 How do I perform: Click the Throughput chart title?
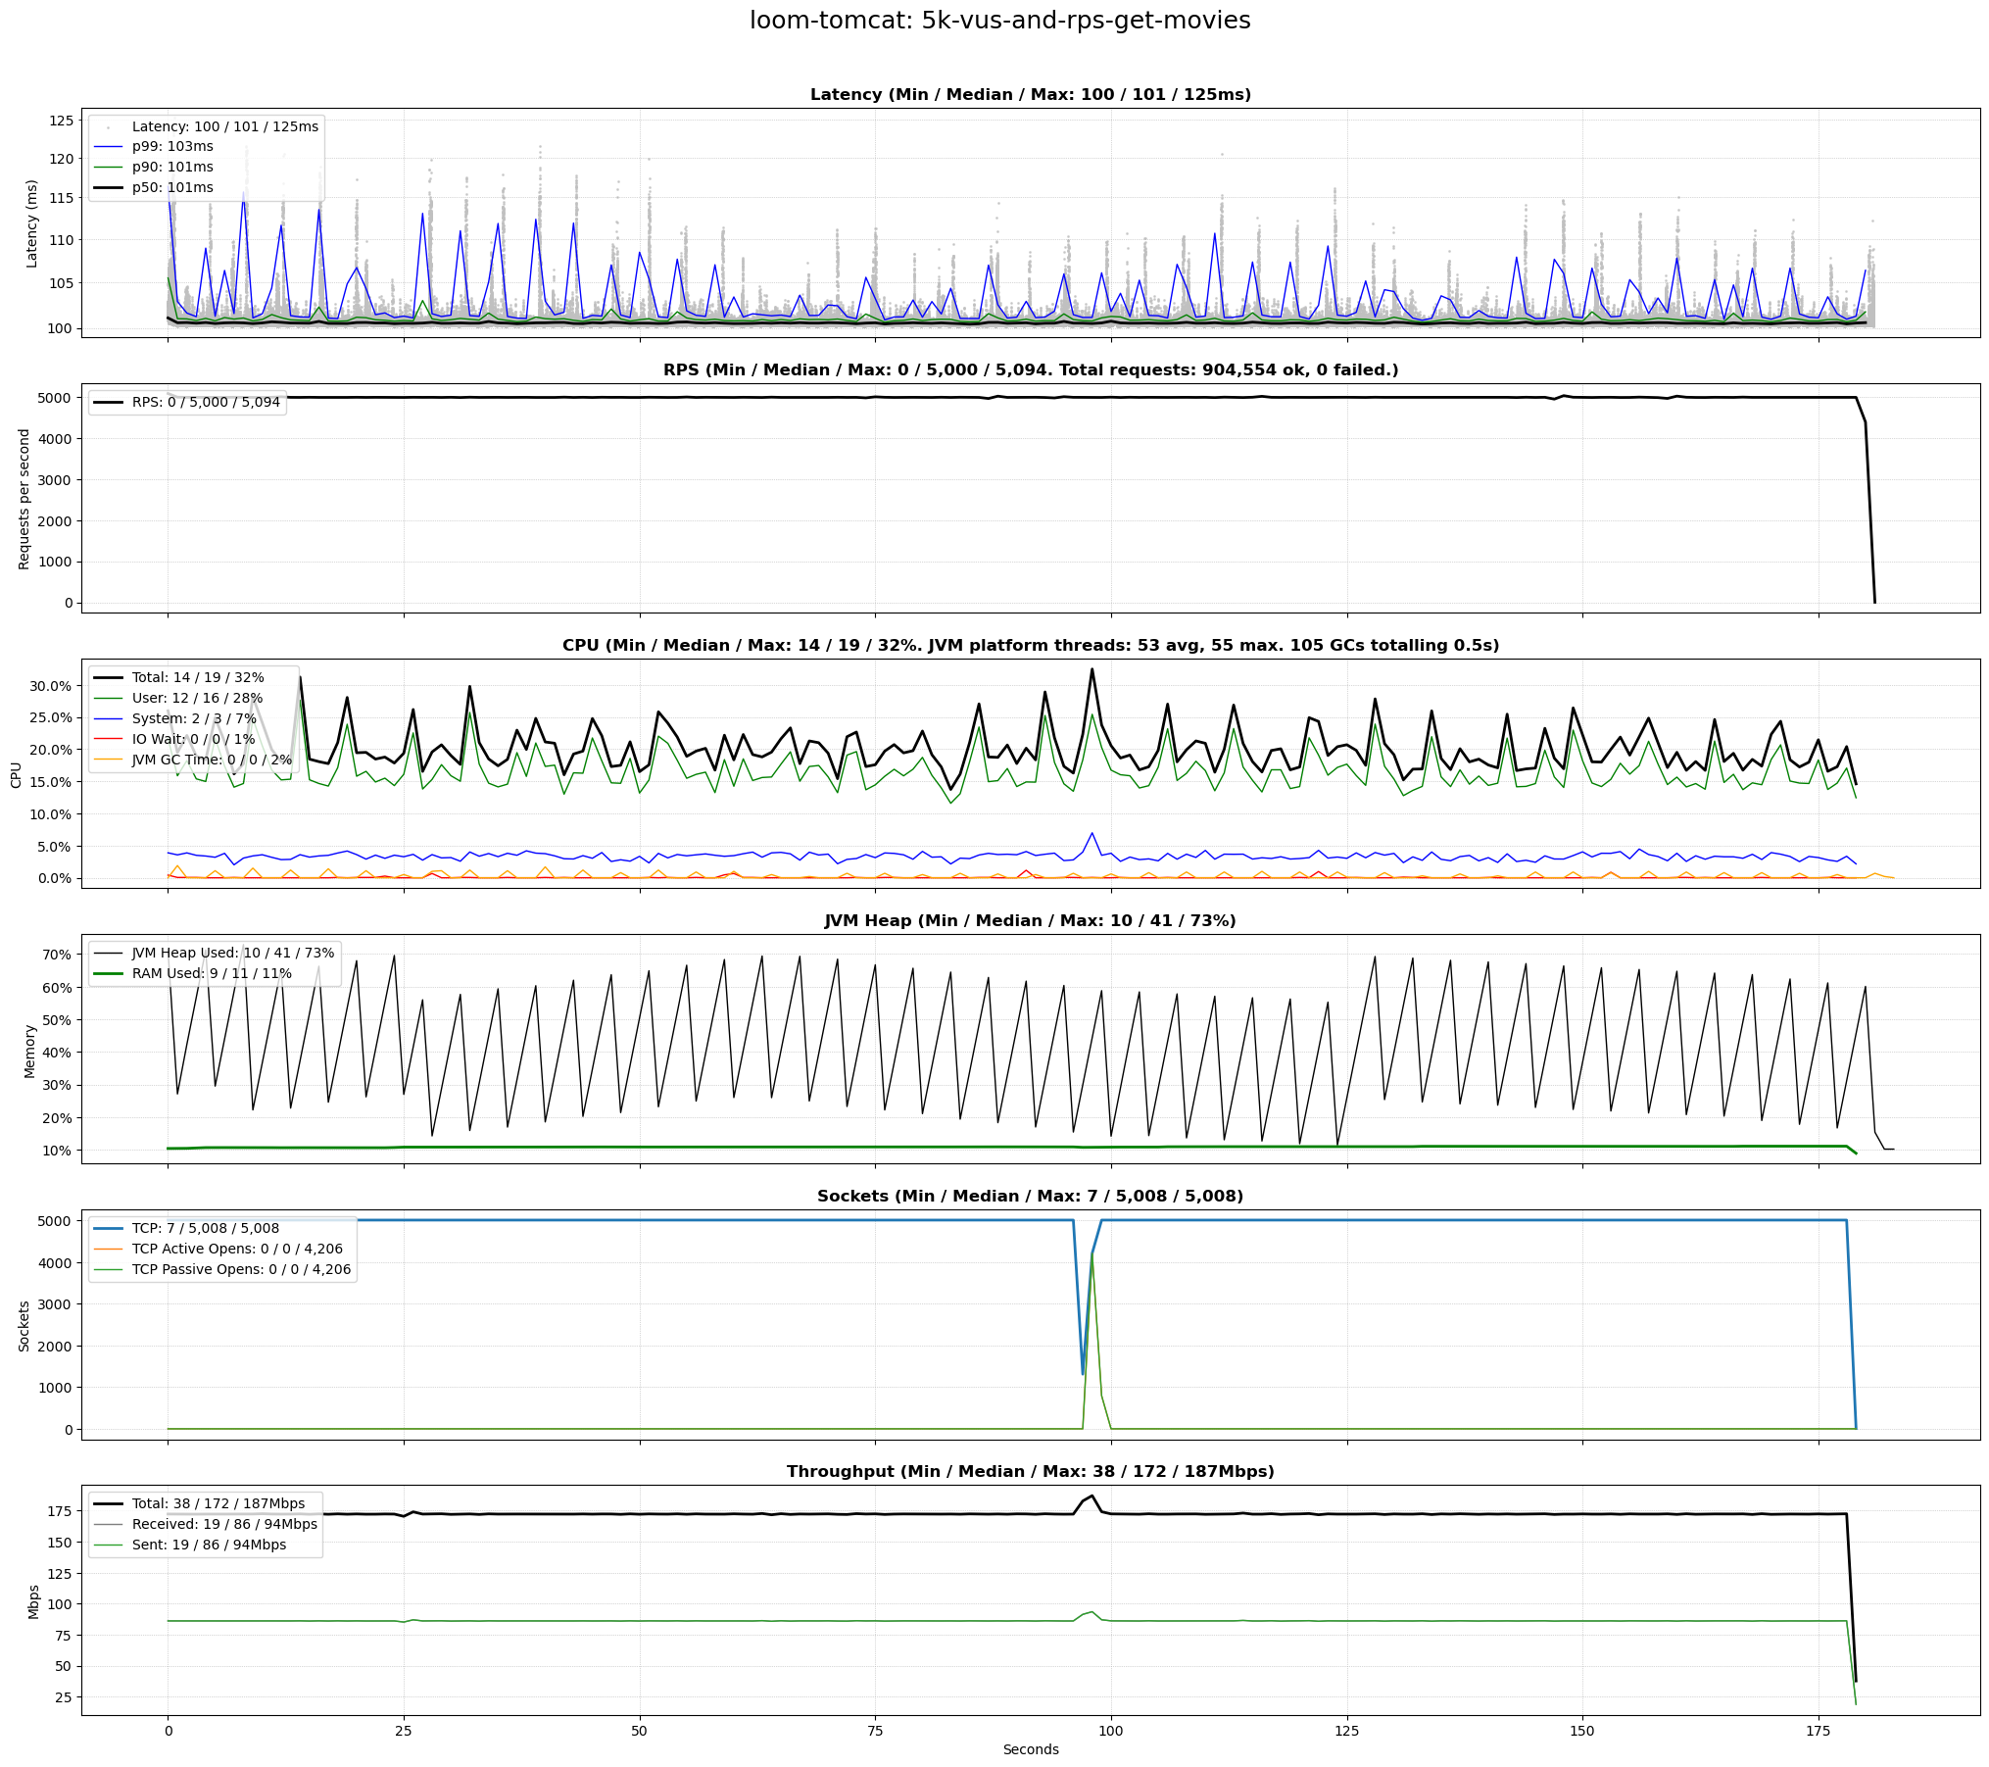(x=1030, y=1472)
